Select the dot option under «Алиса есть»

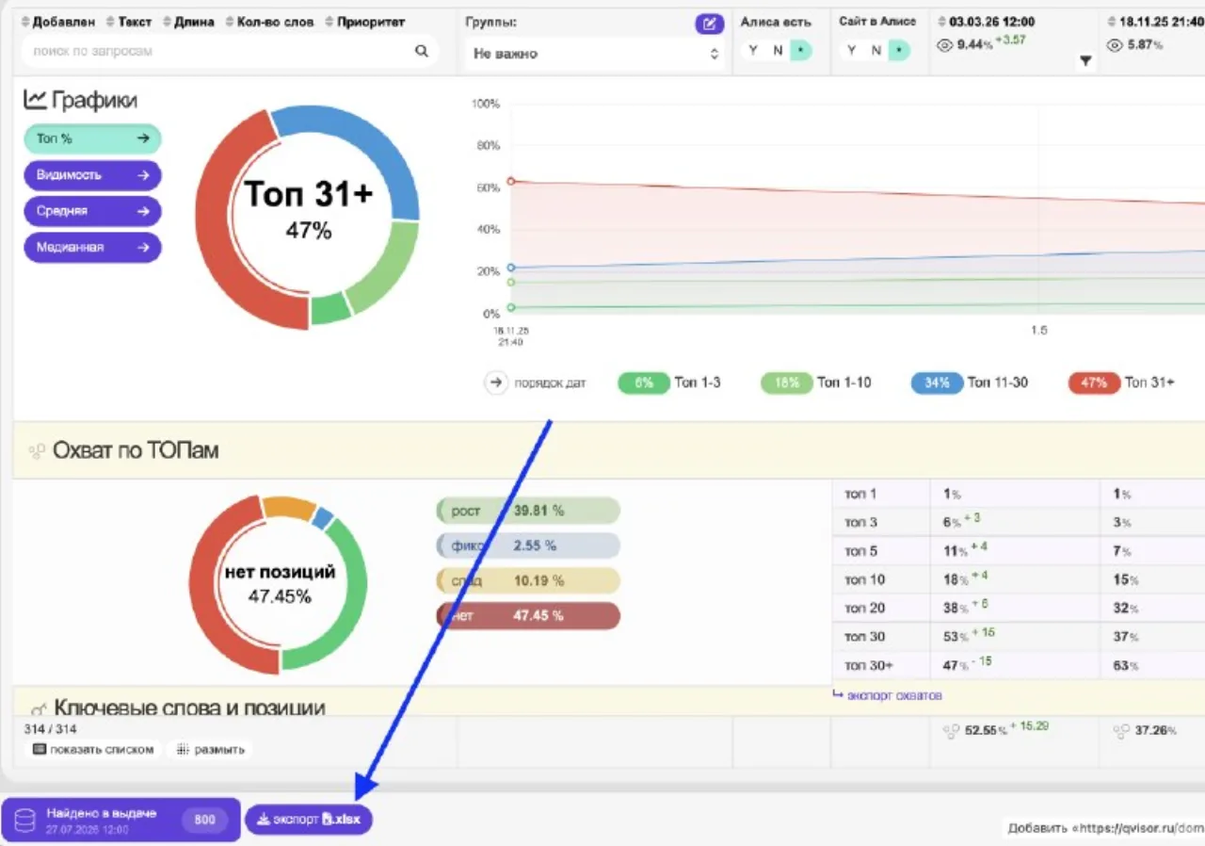pyautogui.click(x=800, y=51)
